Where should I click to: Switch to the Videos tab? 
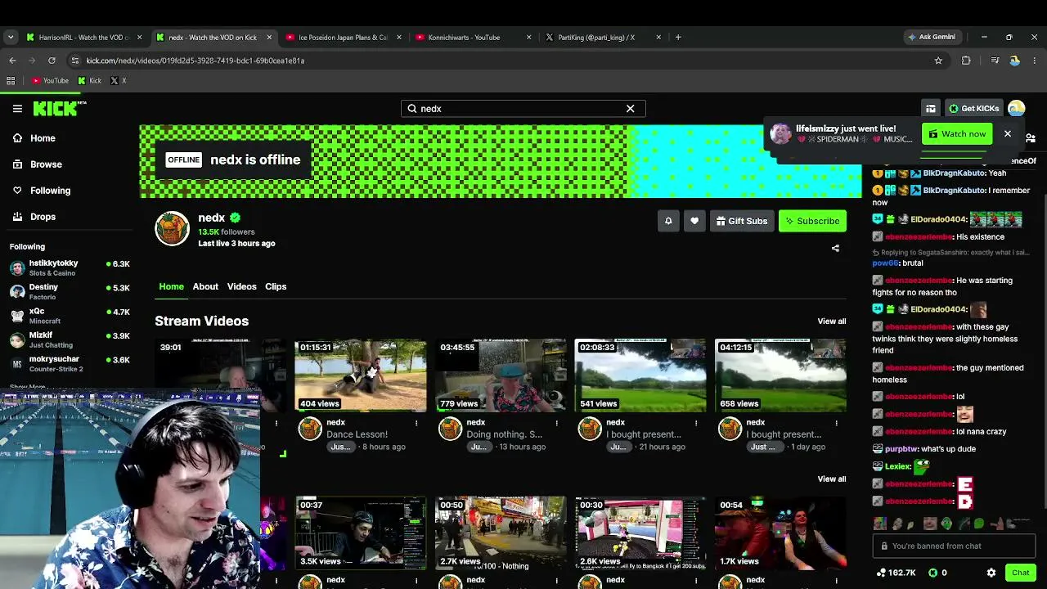pyautogui.click(x=241, y=286)
